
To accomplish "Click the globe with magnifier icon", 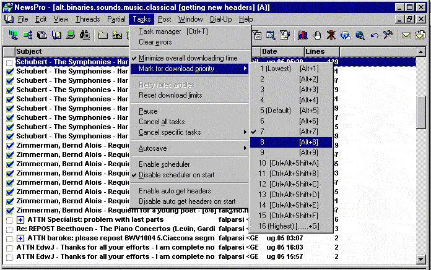I will (360, 35).
